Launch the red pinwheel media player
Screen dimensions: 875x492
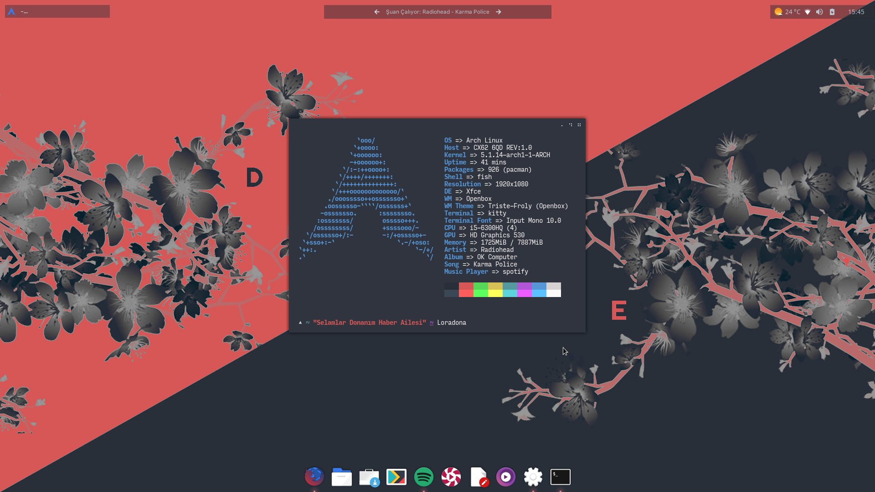pos(451,477)
